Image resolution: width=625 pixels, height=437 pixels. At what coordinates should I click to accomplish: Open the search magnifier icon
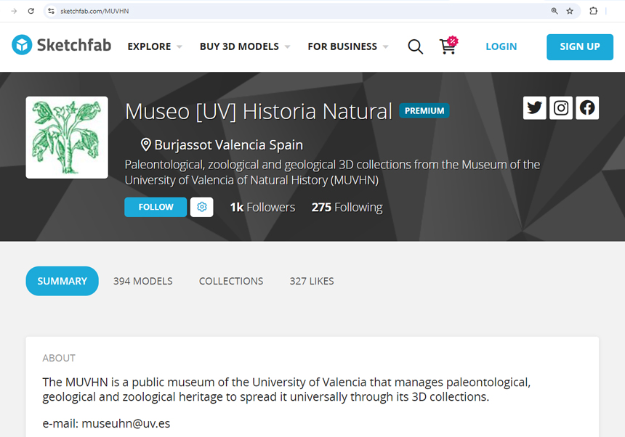coord(415,46)
